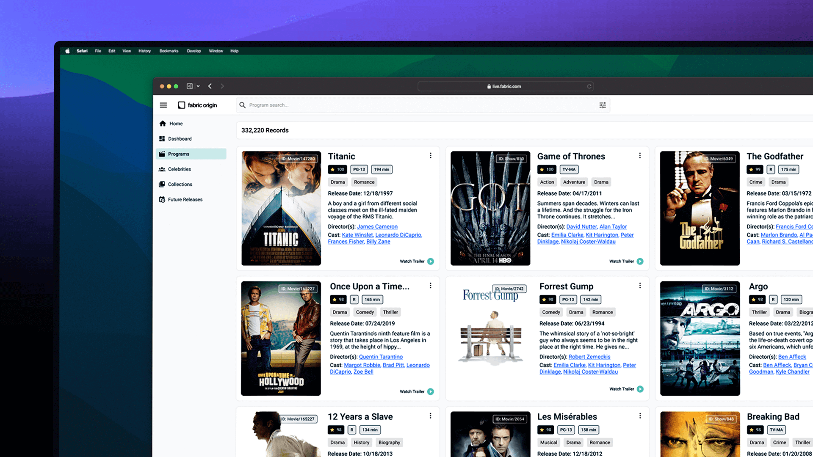Click the Titanic 194 min badge
Screen dimensions: 813x457
pyautogui.click(x=382, y=170)
